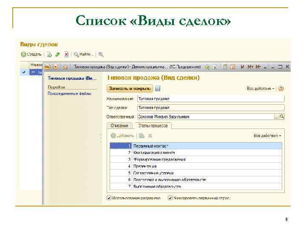This screenshot has height=229, width=306.
Task: Select the row Подготовка к выполнению обязательств
Action: click(x=196, y=180)
